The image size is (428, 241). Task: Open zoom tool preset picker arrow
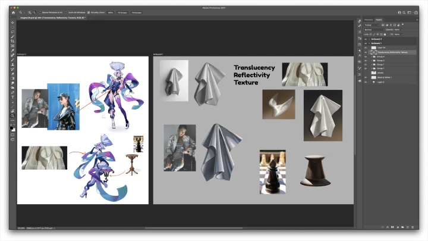24,12
